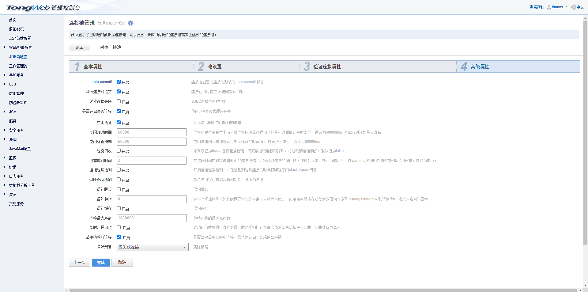
Task: Focus the 连接最大寿命 input field
Action: [x=152, y=218]
